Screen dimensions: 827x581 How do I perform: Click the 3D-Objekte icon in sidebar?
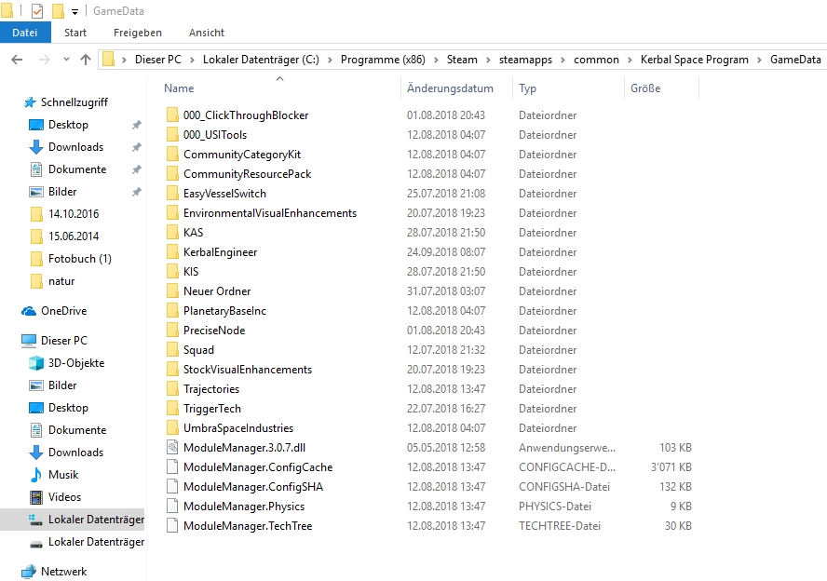[x=36, y=363]
